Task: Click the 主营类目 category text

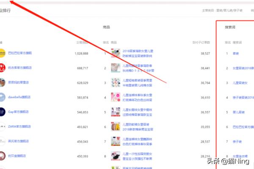Action: click(x=222, y=11)
